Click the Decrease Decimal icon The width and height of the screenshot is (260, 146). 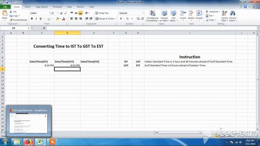142,19
